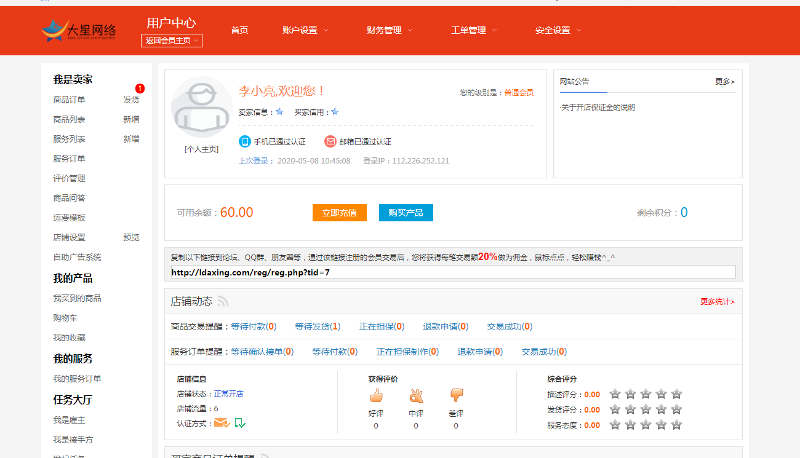The image size is (800, 458).
Task: Open 评价管理 in the sidebar
Action: pos(69,178)
